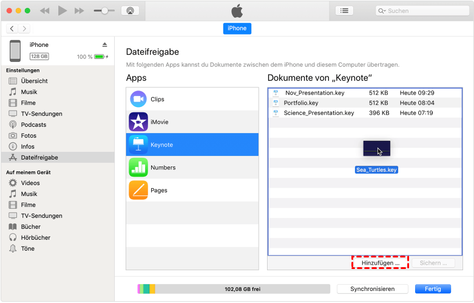Open Filme under Auf meinem Gerät

point(58,205)
